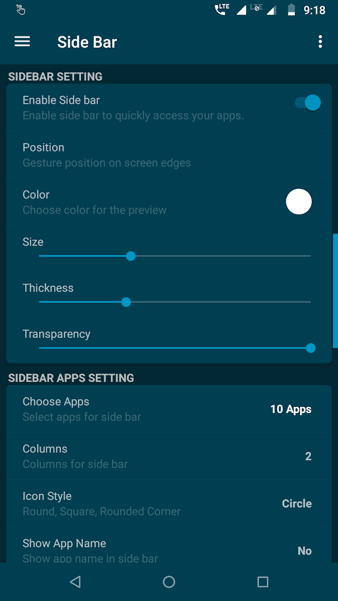Click the Transparency slider handle
338x601 pixels.
tap(311, 348)
